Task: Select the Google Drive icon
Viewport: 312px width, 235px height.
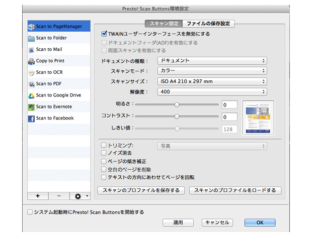Action: [x=31, y=96]
